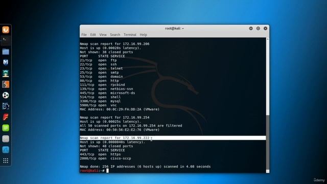Click the '5900/tcp open vnc' line
This screenshot has height=184, width=327.
(x=98, y=105)
